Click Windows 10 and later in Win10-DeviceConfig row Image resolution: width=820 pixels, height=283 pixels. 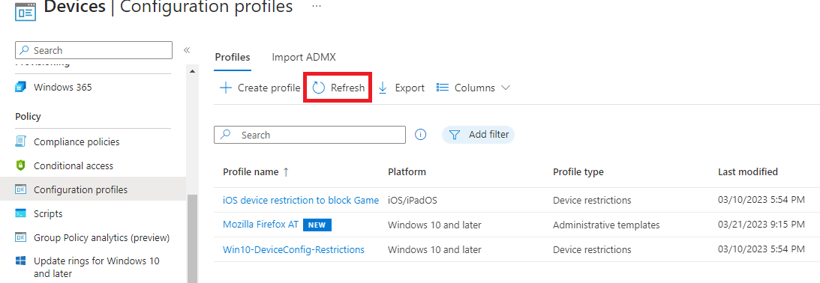point(434,249)
